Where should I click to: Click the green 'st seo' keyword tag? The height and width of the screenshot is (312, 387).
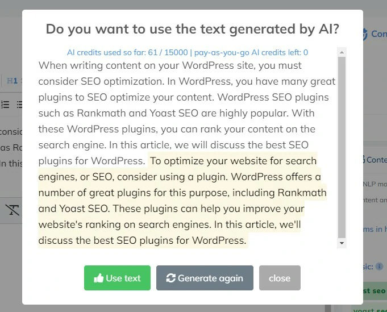click(375, 291)
